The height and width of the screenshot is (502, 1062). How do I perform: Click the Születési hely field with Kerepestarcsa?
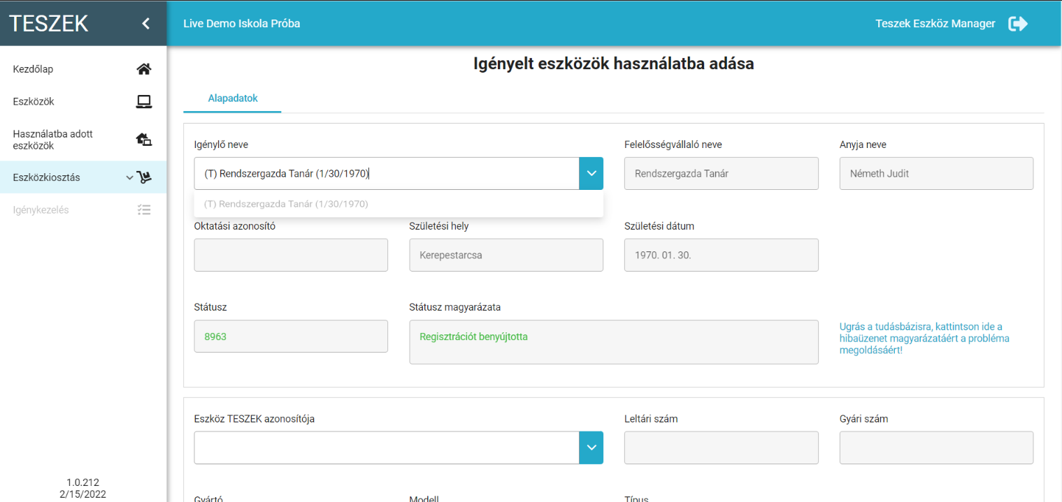point(506,255)
